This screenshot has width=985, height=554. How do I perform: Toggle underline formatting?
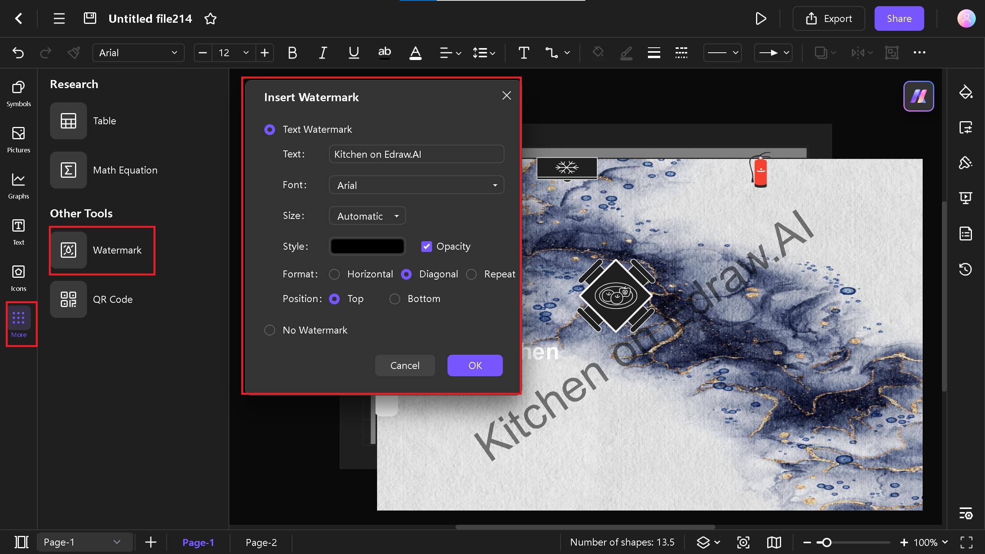click(354, 53)
